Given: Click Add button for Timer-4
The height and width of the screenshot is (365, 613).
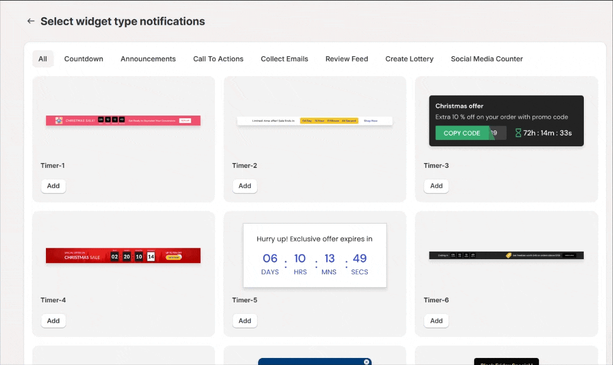Looking at the screenshot, I should [53, 321].
